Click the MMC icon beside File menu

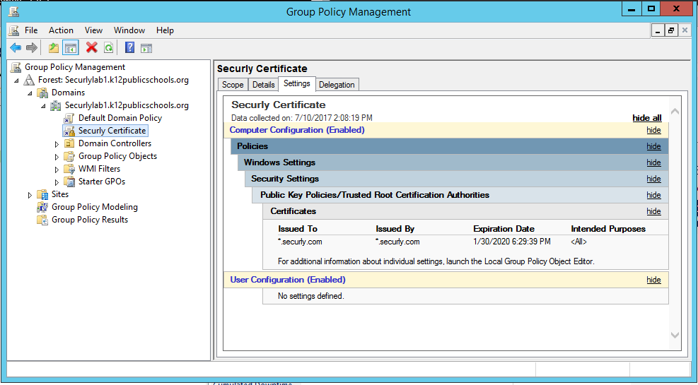pos(14,30)
